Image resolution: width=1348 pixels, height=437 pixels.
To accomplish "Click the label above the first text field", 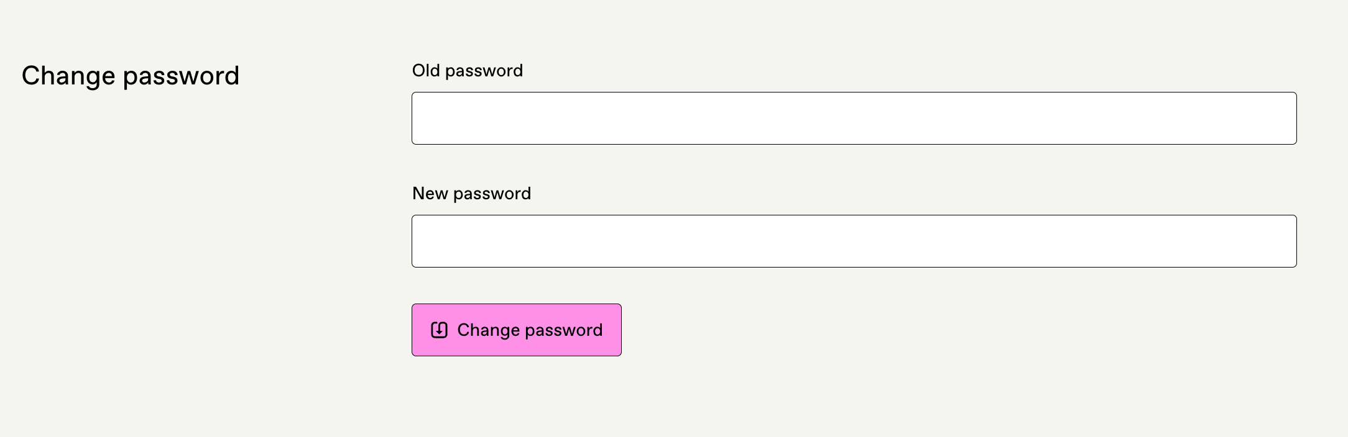I will pyautogui.click(x=467, y=71).
